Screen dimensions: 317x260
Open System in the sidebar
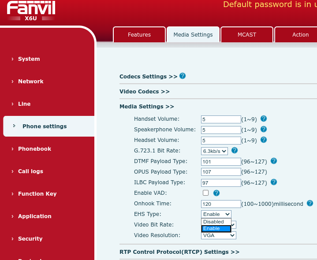coord(29,59)
